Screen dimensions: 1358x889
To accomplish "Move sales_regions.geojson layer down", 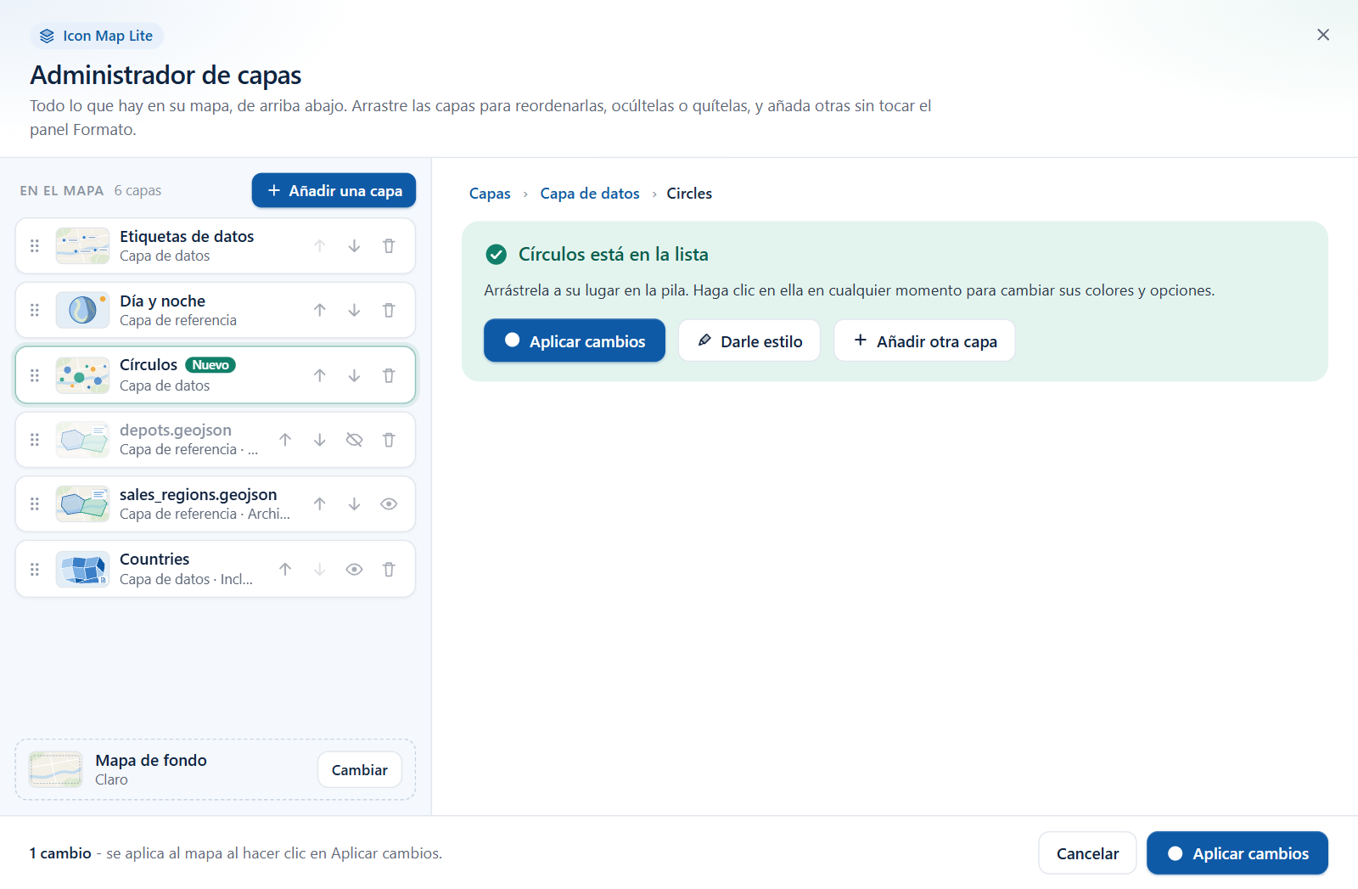I will pos(354,504).
